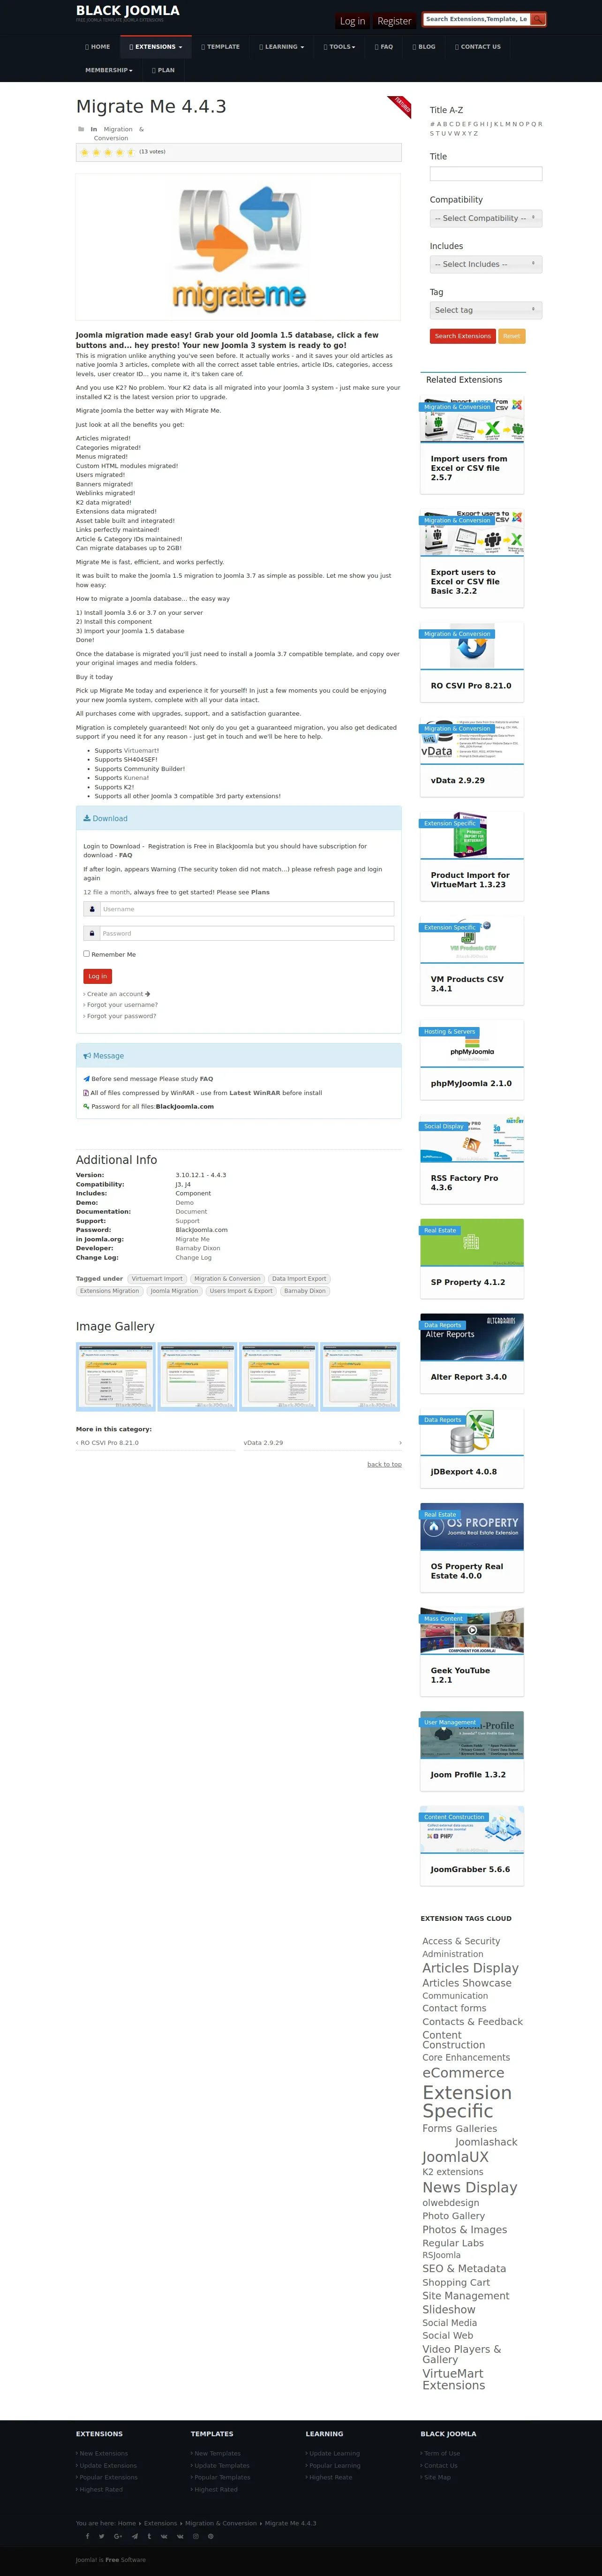Click the folder icon beside Migration & Conversion
602x2576 pixels.
81,129
